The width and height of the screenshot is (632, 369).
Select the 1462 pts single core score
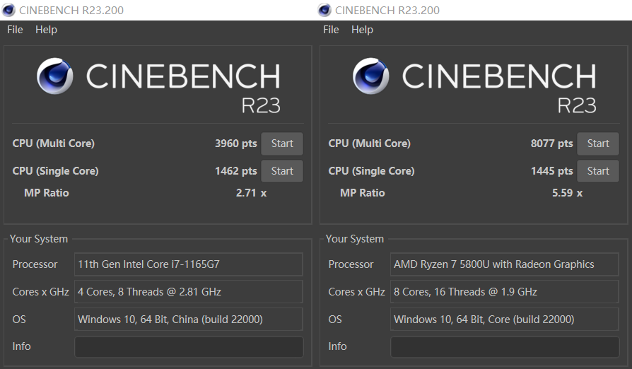(x=236, y=171)
